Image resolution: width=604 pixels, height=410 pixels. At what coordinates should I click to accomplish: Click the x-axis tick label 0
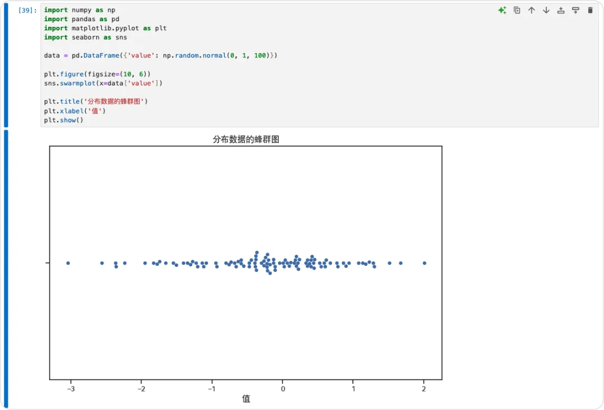tap(283, 389)
